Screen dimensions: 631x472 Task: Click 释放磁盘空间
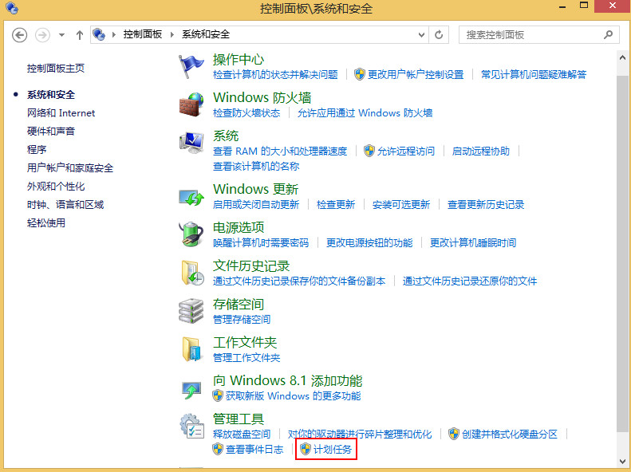point(242,435)
